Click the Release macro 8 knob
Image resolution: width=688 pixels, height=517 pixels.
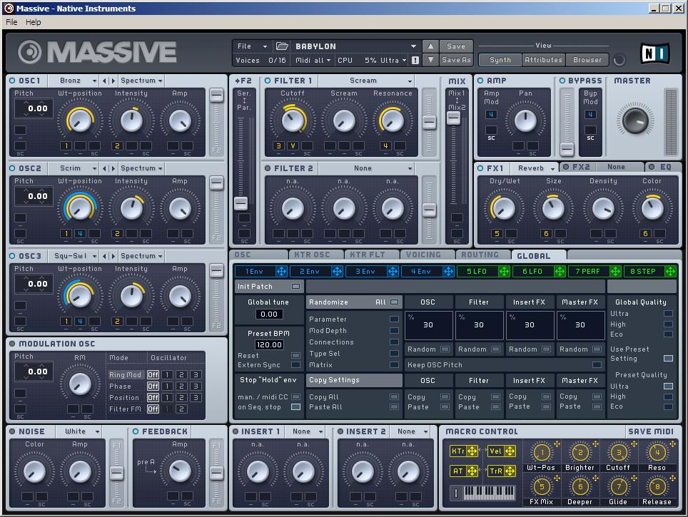point(657,487)
